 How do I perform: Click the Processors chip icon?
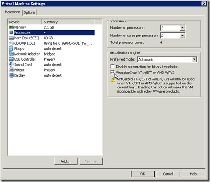pyautogui.click(x=11, y=32)
